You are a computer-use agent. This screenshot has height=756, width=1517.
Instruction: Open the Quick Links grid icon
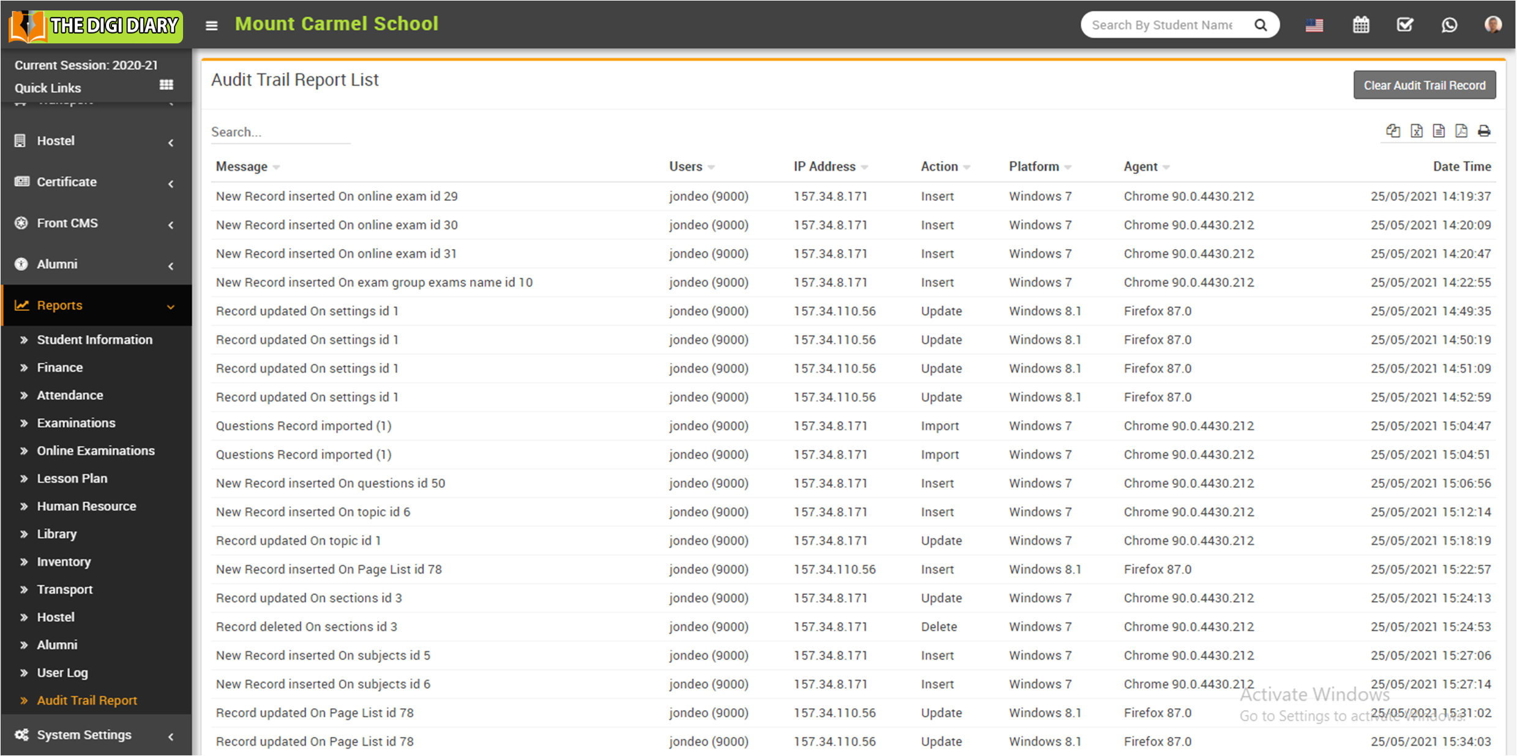[166, 85]
